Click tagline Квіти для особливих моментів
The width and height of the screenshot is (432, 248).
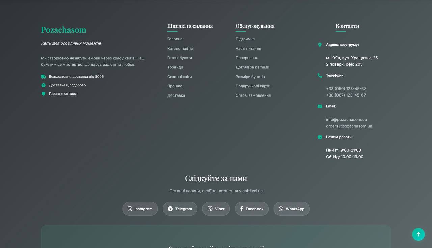point(71,43)
